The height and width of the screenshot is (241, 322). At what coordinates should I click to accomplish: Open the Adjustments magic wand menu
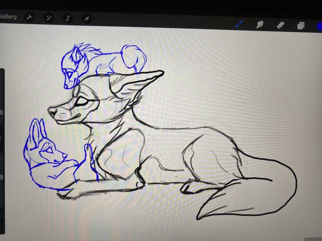[49, 18]
